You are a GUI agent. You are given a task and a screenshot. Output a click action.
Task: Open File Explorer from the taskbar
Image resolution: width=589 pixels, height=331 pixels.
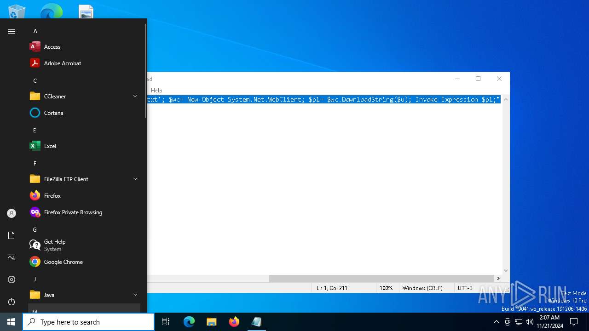(211, 322)
